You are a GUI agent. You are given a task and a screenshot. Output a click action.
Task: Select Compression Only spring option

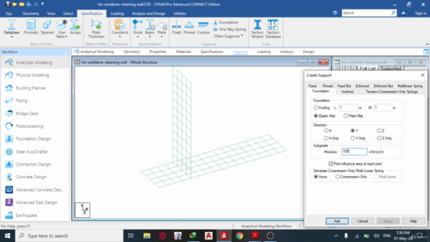click(337, 177)
